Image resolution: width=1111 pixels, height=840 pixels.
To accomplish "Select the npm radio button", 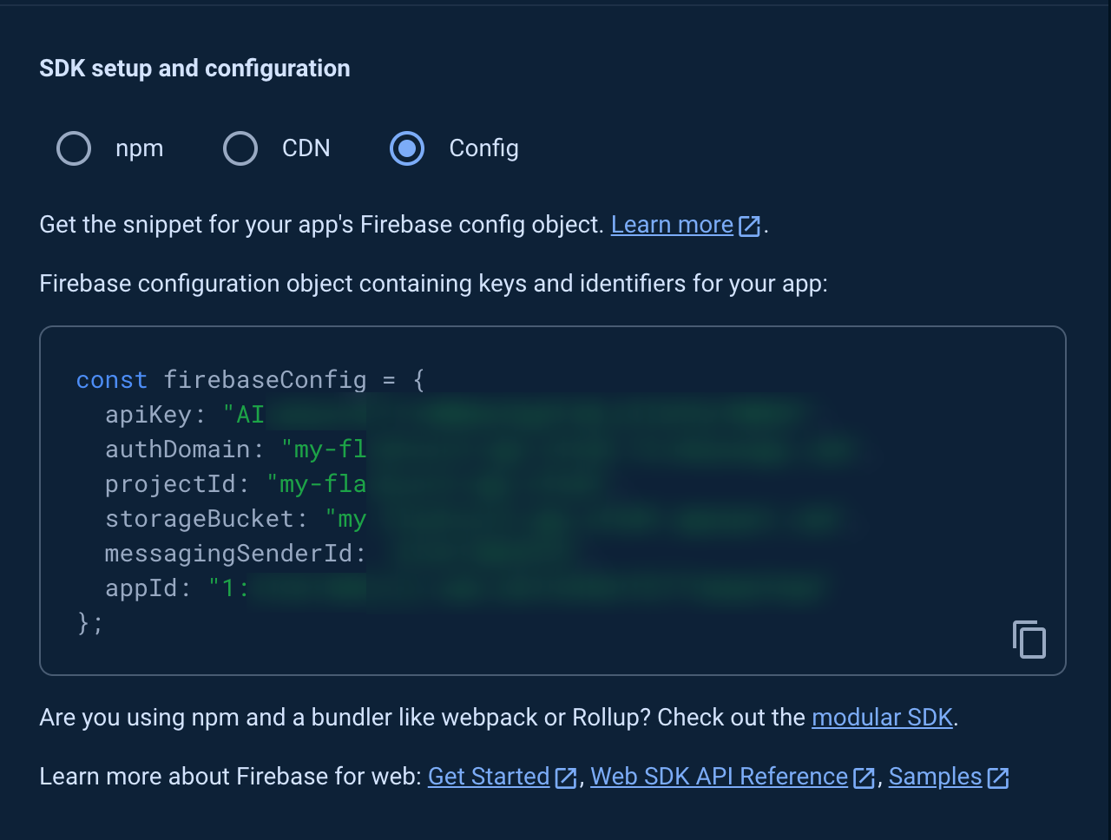I will coord(73,148).
